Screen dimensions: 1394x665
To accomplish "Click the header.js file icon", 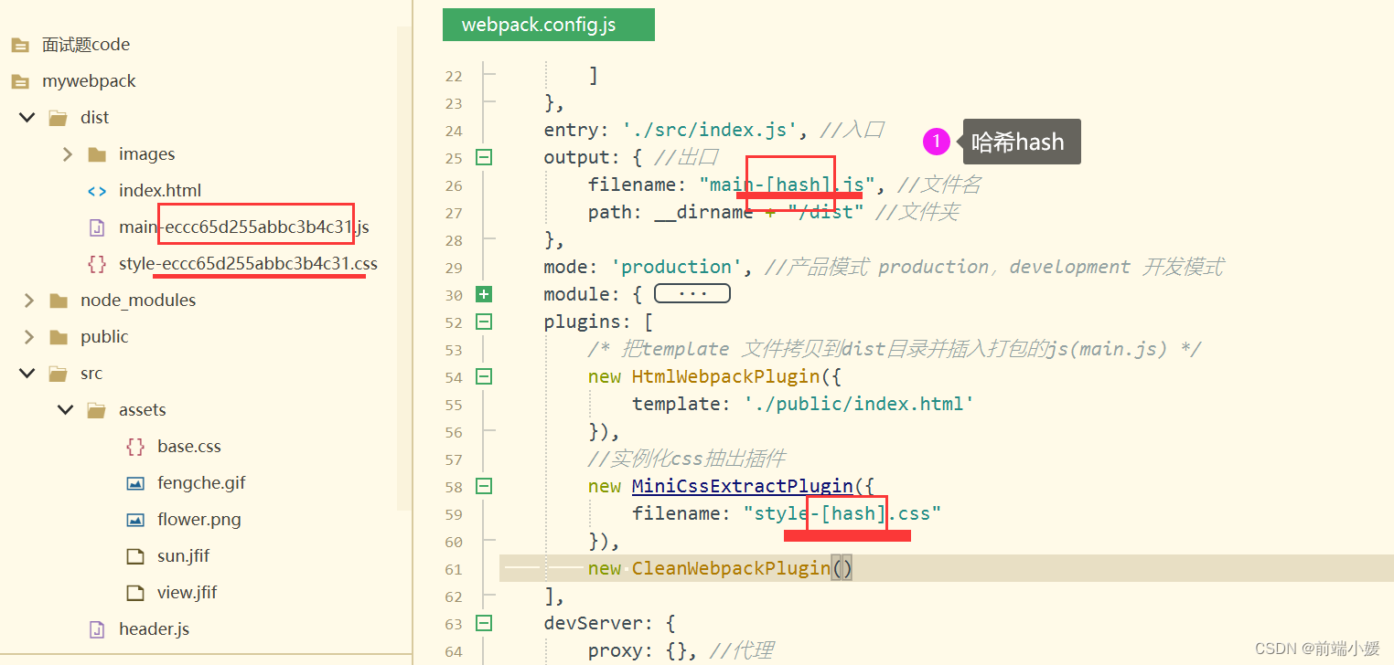I will click(97, 629).
